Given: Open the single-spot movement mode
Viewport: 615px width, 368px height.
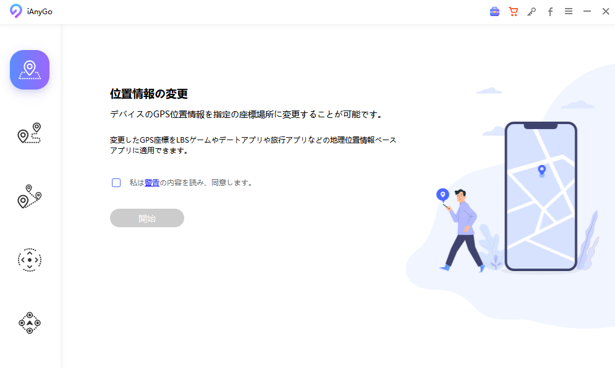Looking at the screenshot, I should 30,133.
